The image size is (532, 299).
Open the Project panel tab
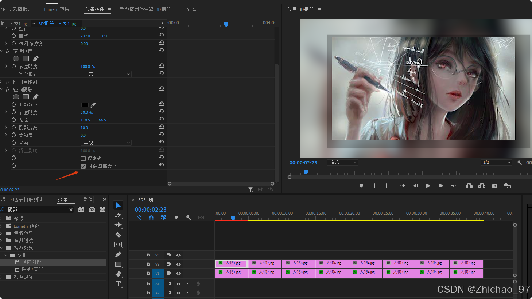[22, 199]
